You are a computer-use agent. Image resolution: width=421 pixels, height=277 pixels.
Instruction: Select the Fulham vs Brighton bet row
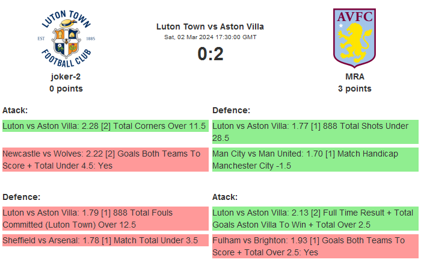315,246
